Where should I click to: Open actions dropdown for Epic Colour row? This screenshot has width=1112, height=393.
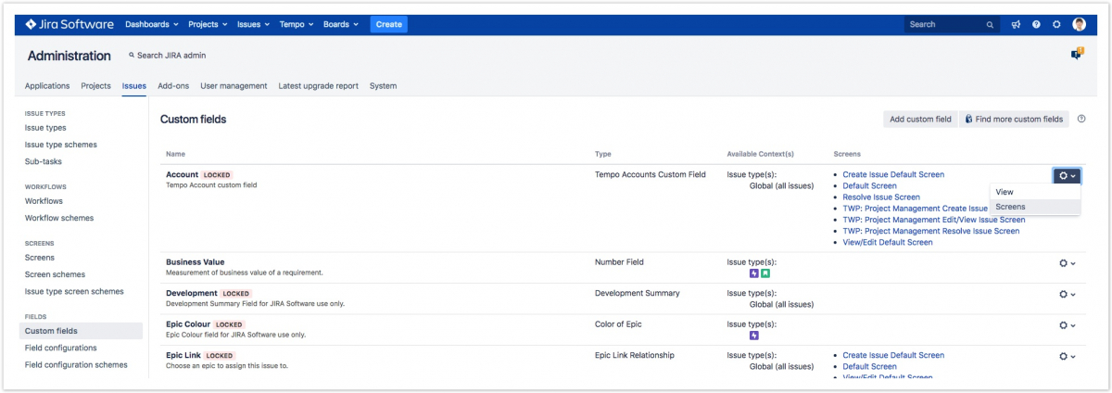(x=1067, y=325)
